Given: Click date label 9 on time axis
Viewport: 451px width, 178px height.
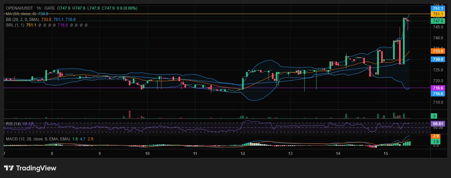Looking at the screenshot, I should [100, 154].
